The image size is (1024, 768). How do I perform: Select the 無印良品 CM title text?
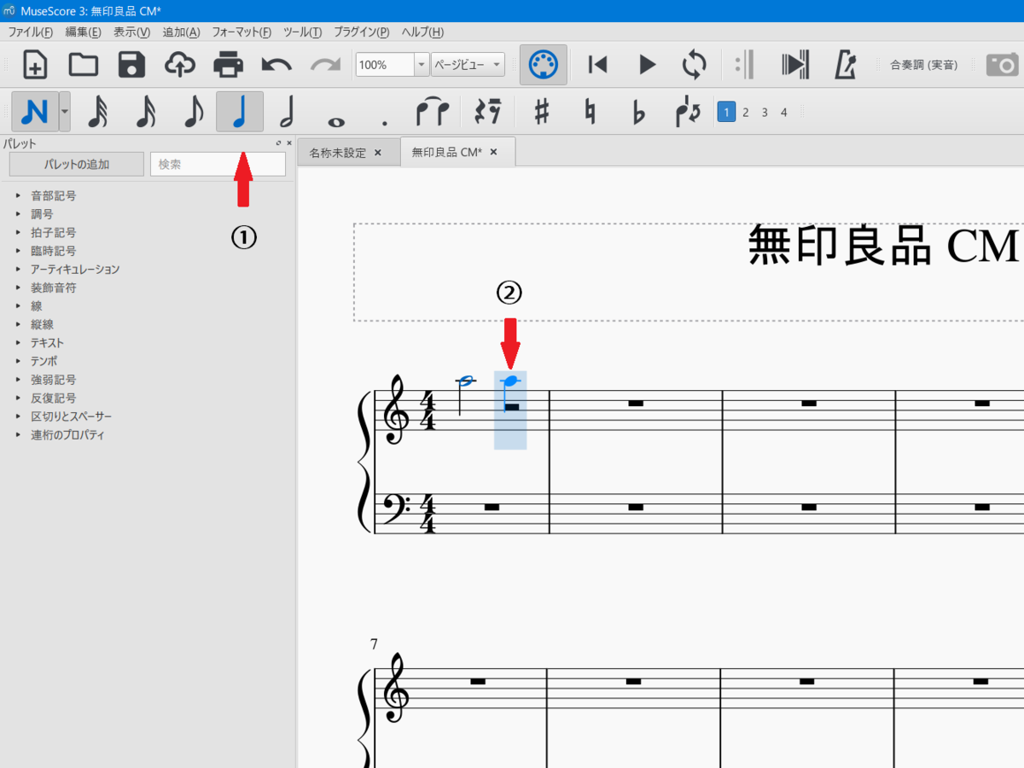884,246
